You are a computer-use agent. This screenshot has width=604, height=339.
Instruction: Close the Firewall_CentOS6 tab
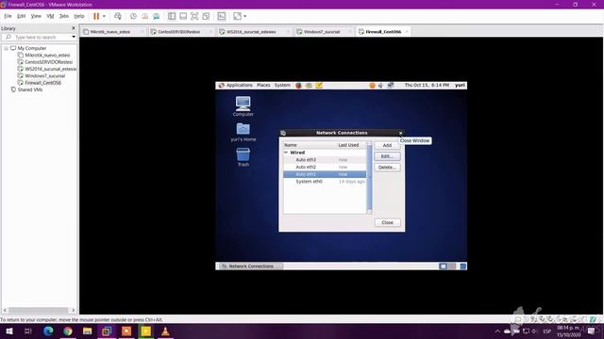click(x=407, y=32)
